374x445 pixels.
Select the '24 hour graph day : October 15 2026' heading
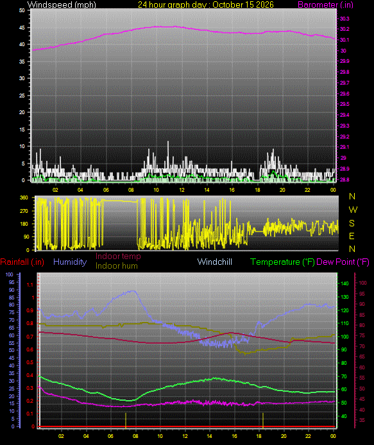click(206, 5)
